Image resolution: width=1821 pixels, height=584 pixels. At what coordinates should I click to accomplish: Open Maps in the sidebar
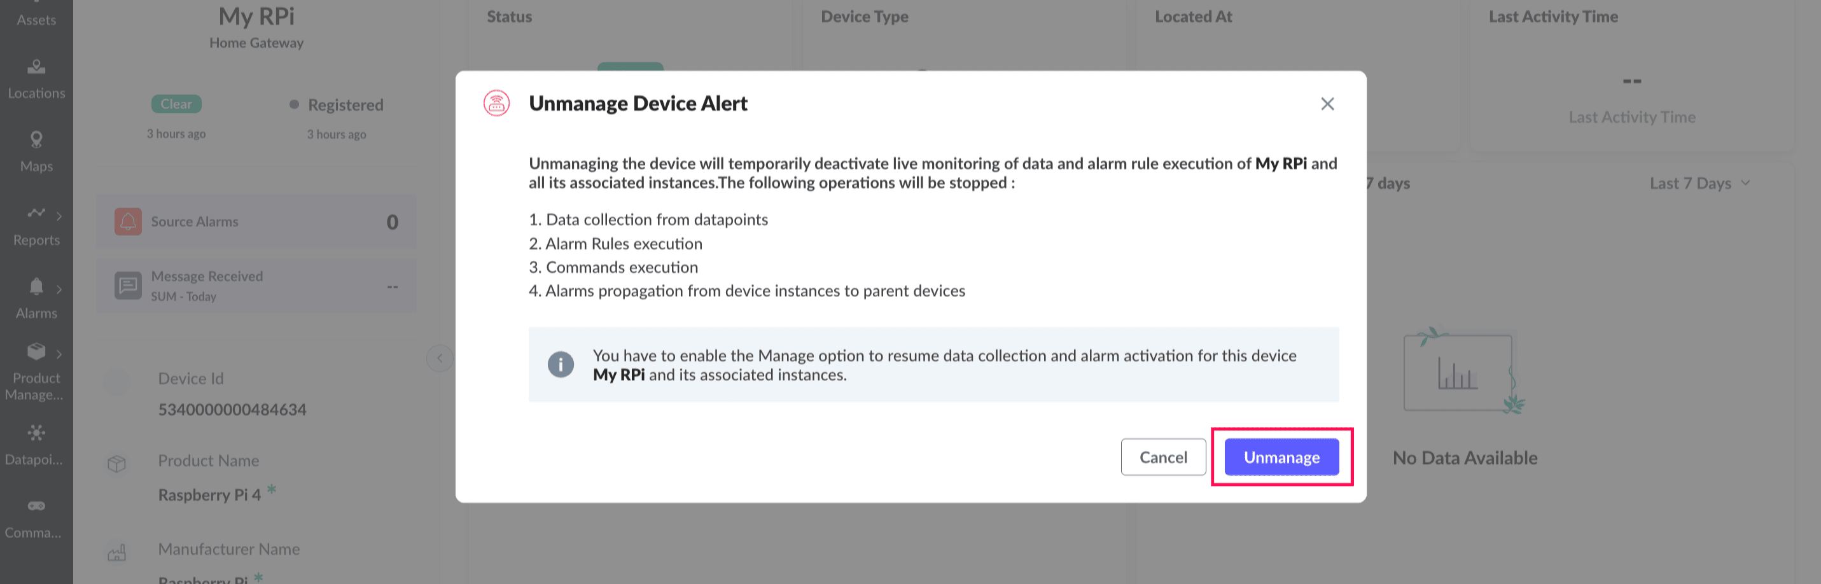pyautogui.click(x=36, y=152)
